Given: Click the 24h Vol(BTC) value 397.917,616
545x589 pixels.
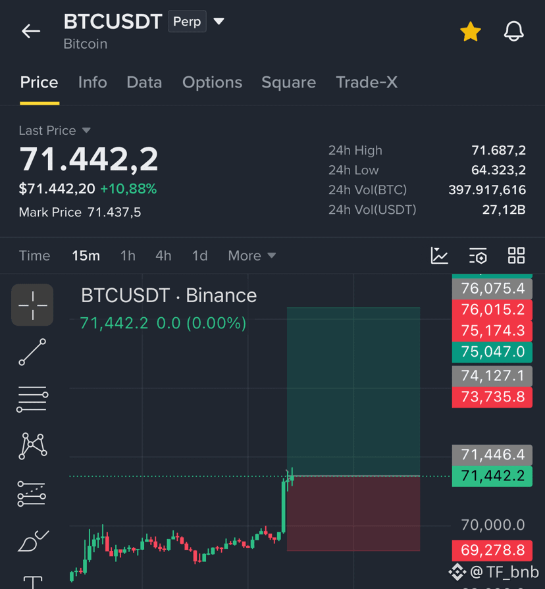Looking at the screenshot, I should [x=487, y=190].
